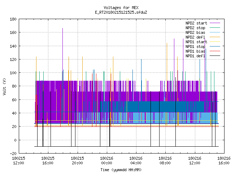This screenshot has width=231, height=173.
Task: Click the 180216 00:00 x-axis tick label
Action: (106, 161)
